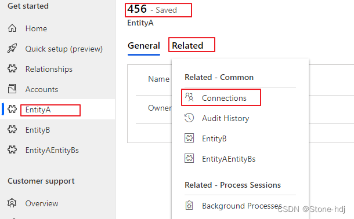The image size is (354, 219).
Task: Click the Audit History clock icon
Action: click(x=189, y=118)
